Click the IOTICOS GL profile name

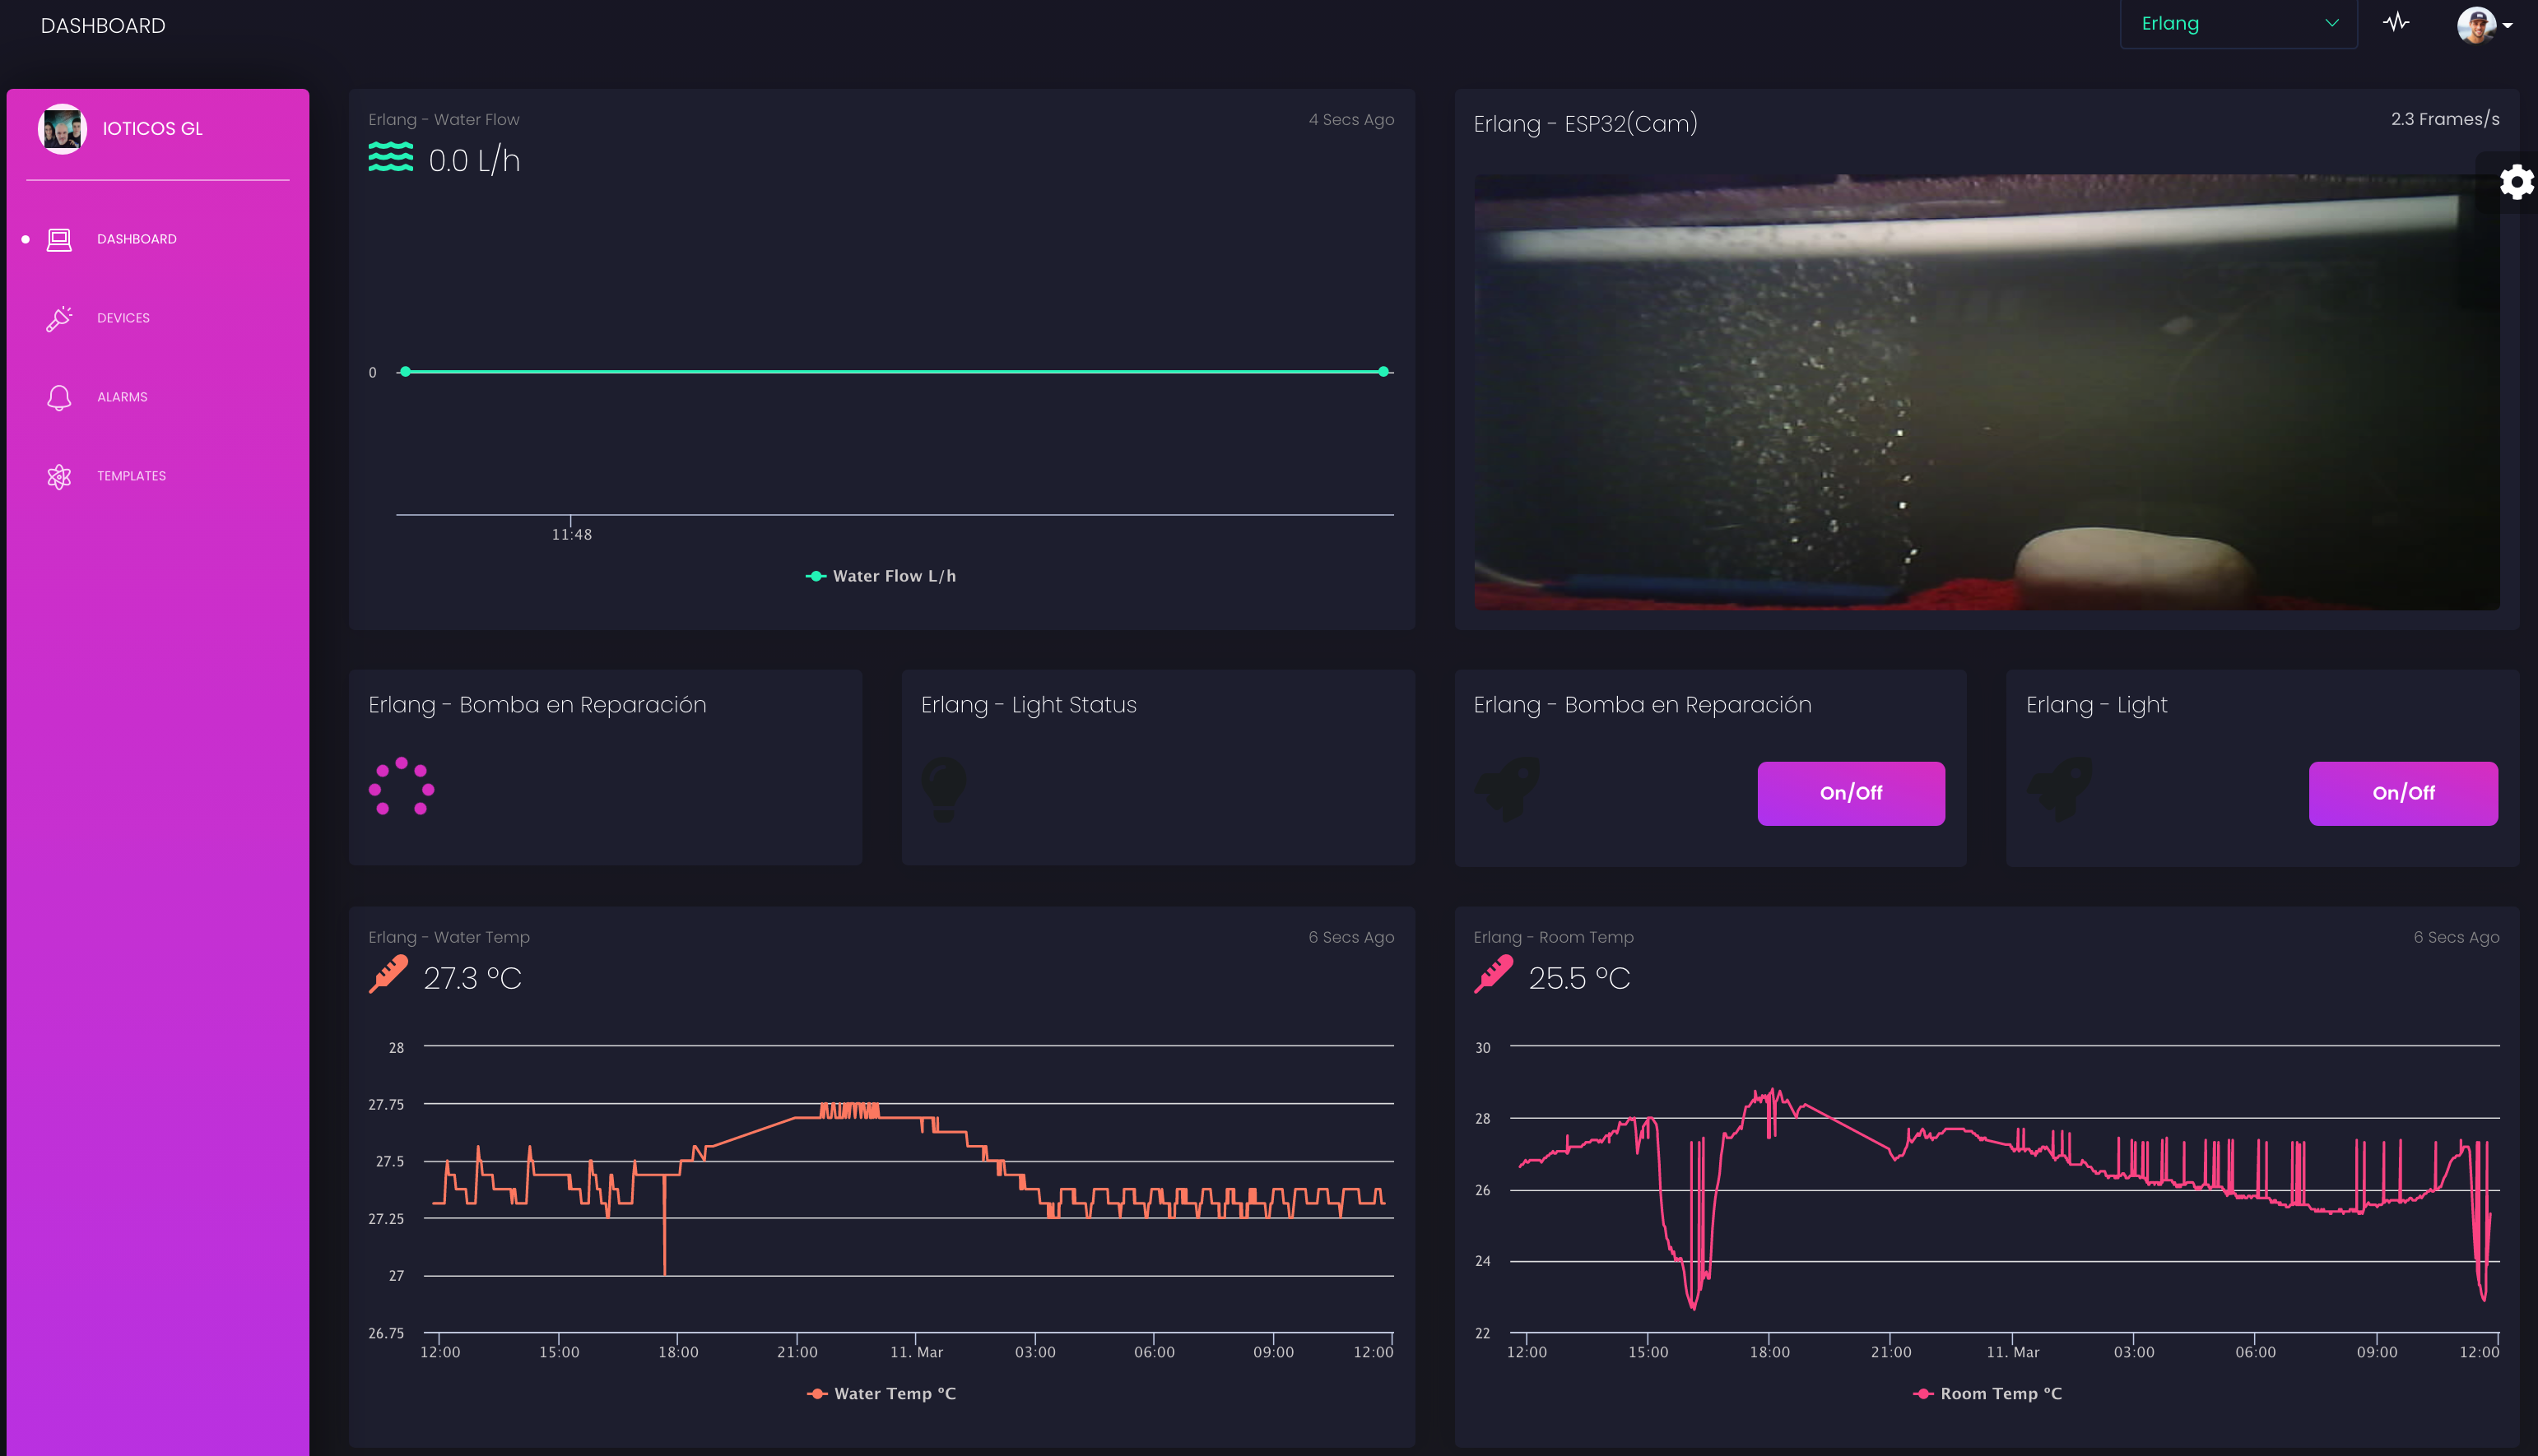(152, 129)
